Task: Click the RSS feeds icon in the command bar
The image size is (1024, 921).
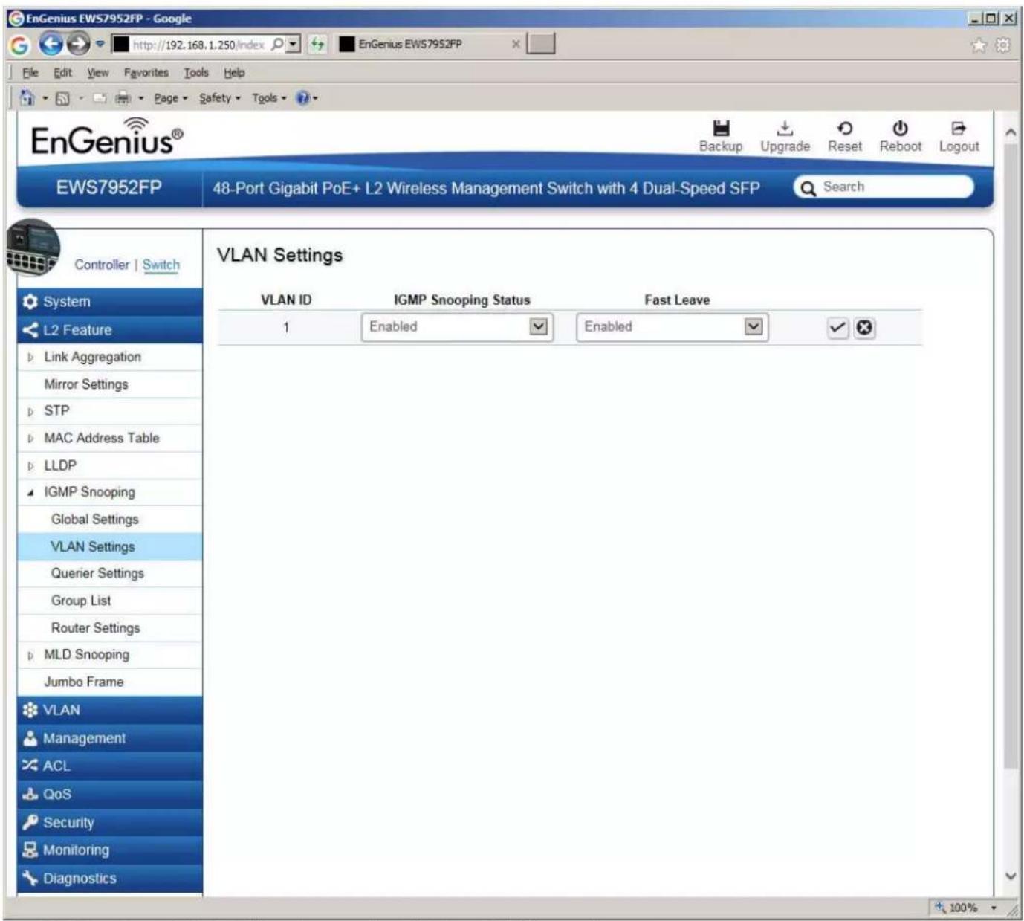Action: point(62,98)
